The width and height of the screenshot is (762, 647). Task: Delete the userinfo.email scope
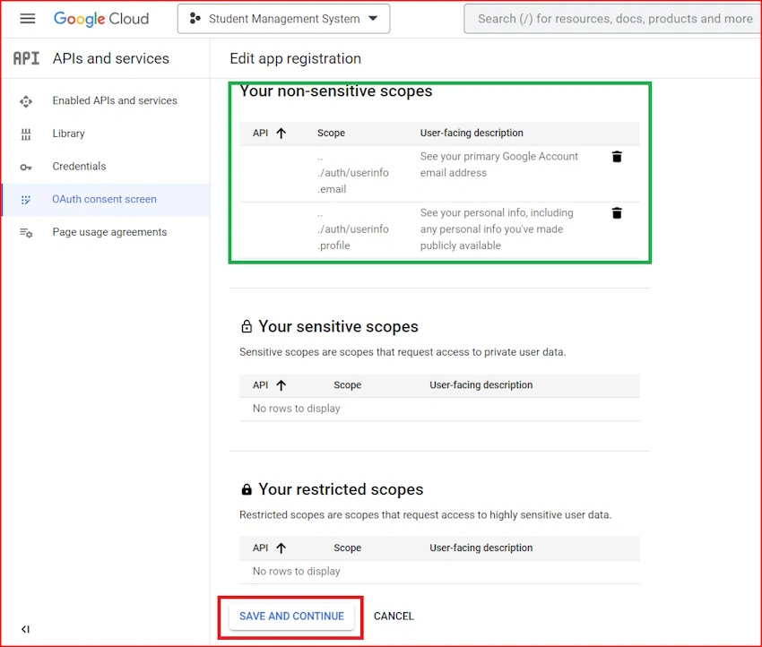617,157
